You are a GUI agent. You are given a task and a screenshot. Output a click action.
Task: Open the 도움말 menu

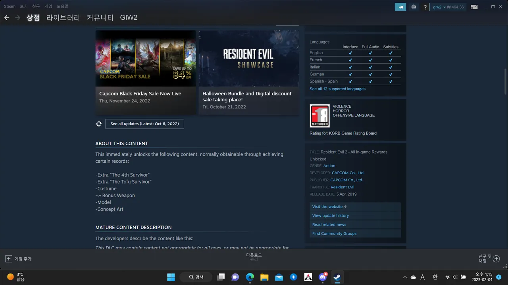pos(62,6)
